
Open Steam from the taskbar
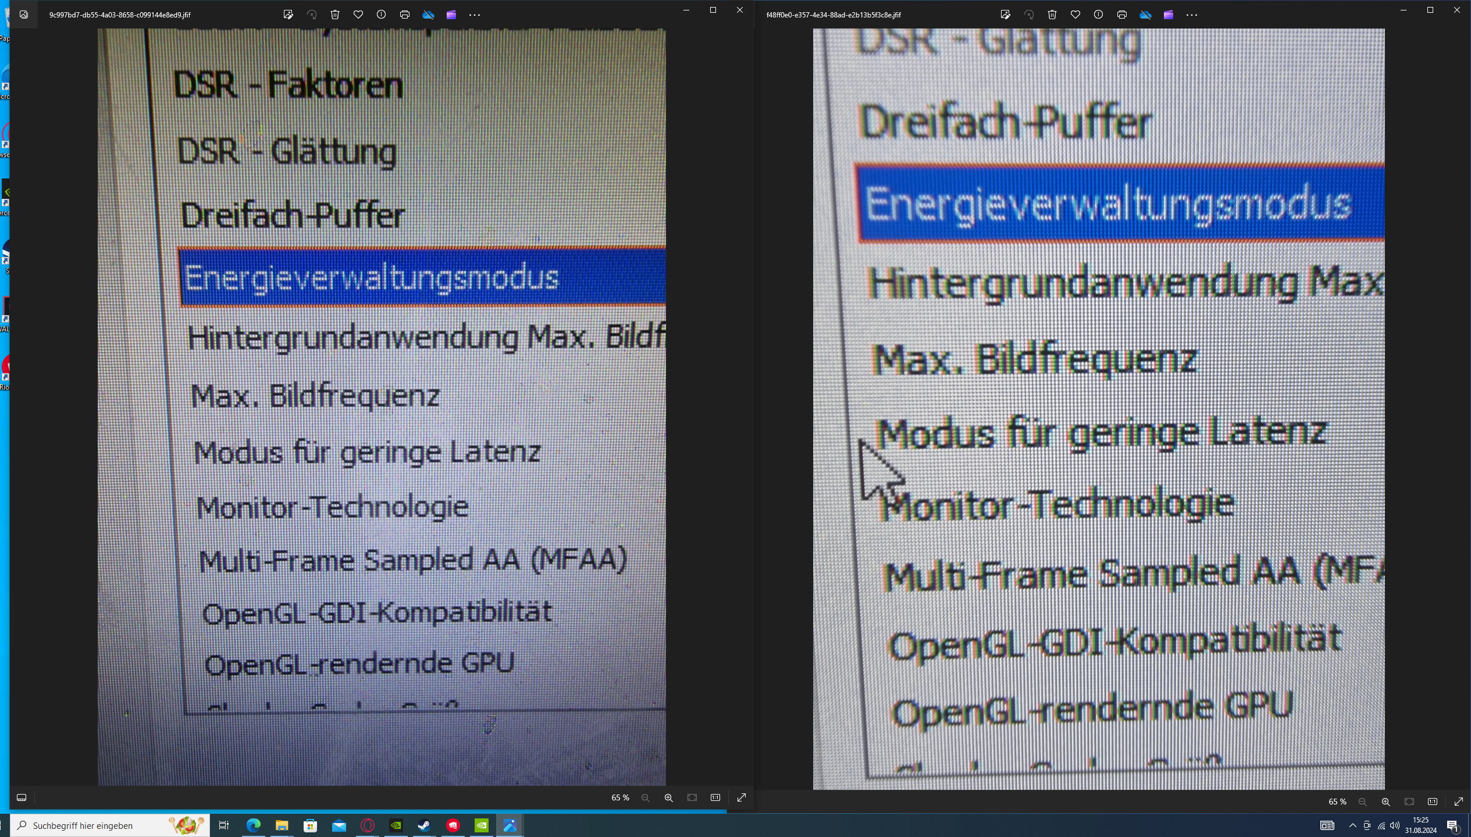(425, 825)
